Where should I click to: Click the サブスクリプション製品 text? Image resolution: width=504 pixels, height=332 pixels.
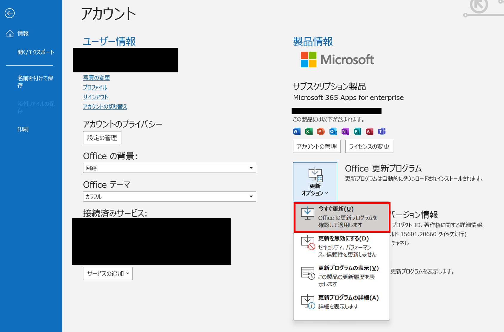point(330,87)
